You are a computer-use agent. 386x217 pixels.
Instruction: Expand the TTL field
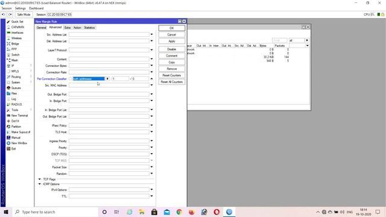click(x=151, y=196)
